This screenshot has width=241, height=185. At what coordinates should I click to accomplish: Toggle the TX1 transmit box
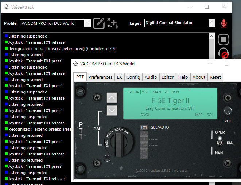click(x=144, y=127)
